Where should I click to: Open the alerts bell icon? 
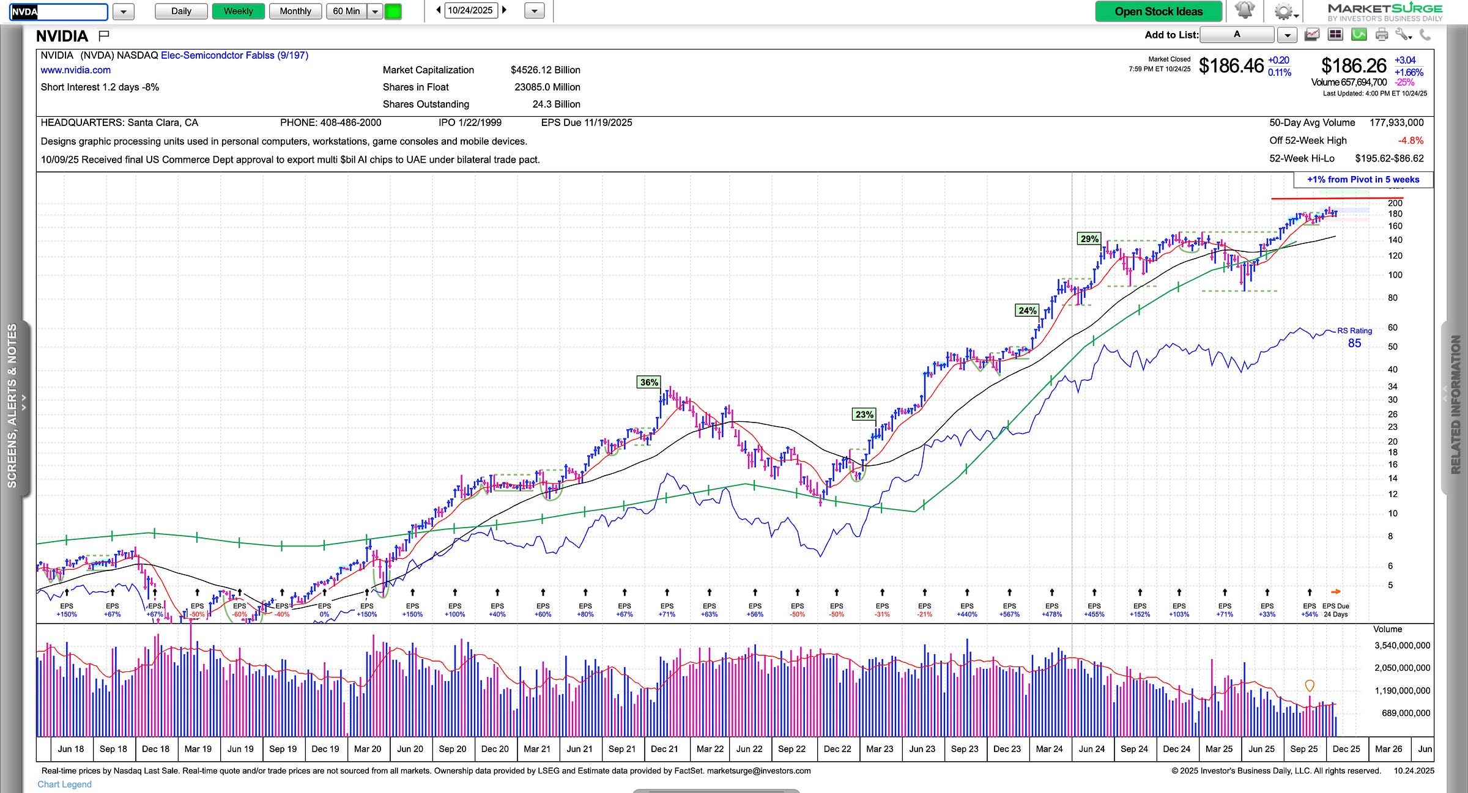pyautogui.click(x=1245, y=11)
